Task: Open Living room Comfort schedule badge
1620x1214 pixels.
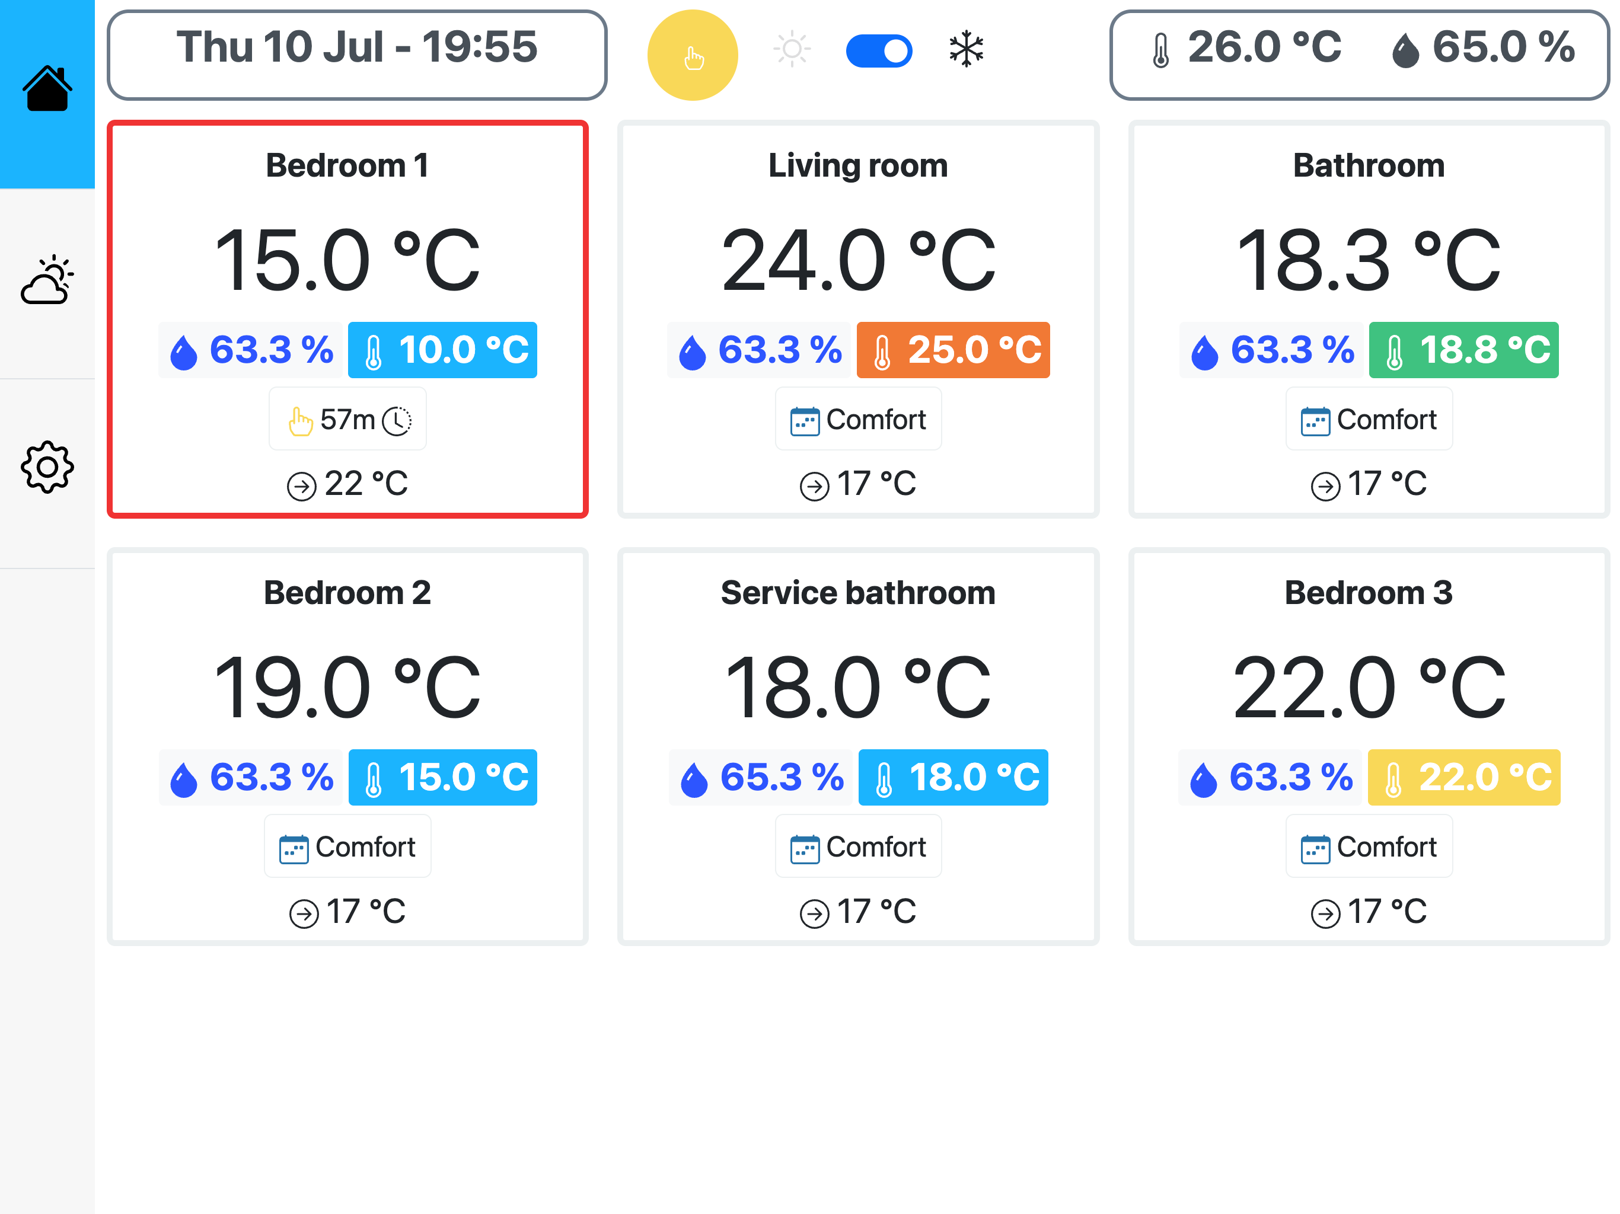Action: (x=857, y=420)
